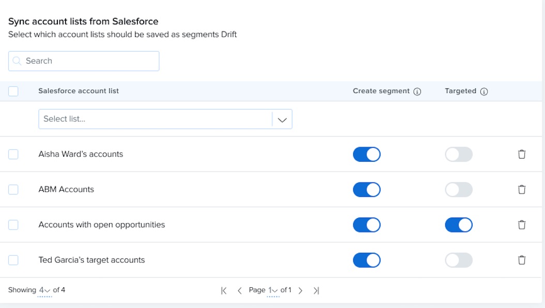Delete Ted Garcia's target accounts list
The image size is (545, 308).
(x=522, y=260)
